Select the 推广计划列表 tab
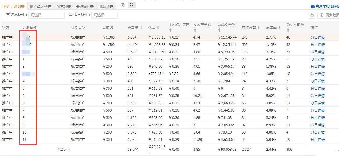 14,6
